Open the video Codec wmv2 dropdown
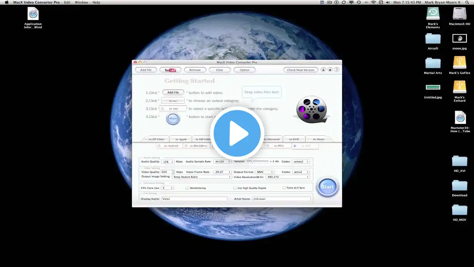The height and width of the screenshot is (267, 474). coord(301,172)
